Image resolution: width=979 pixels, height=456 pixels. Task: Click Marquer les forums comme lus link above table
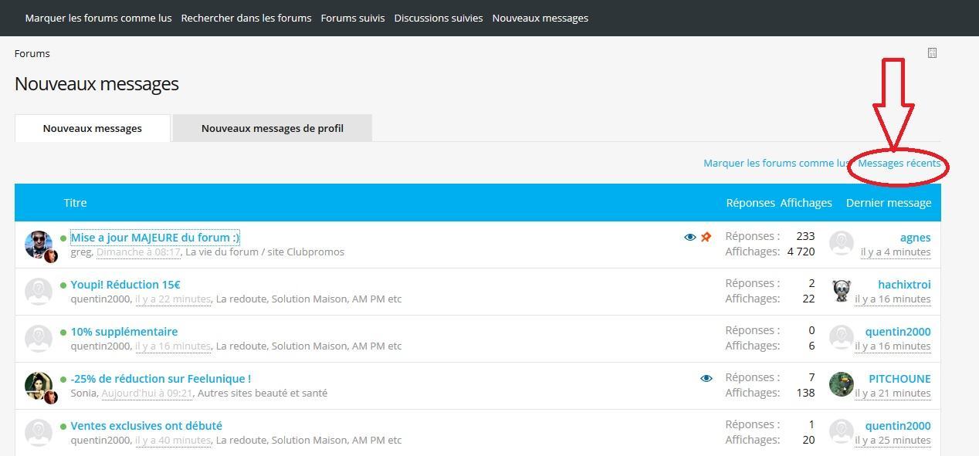775,163
